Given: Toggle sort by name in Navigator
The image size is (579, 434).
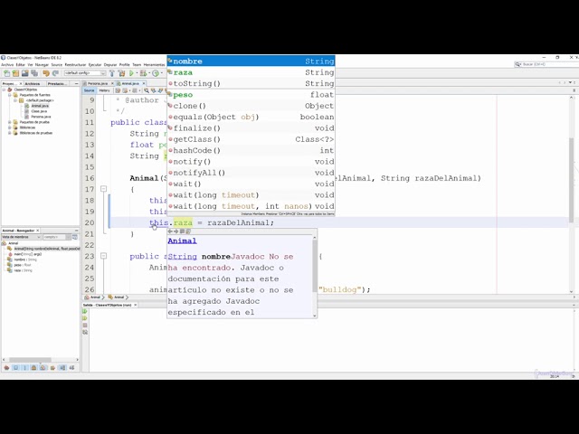Looking at the screenshot, I should pyautogui.click(x=62, y=368).
